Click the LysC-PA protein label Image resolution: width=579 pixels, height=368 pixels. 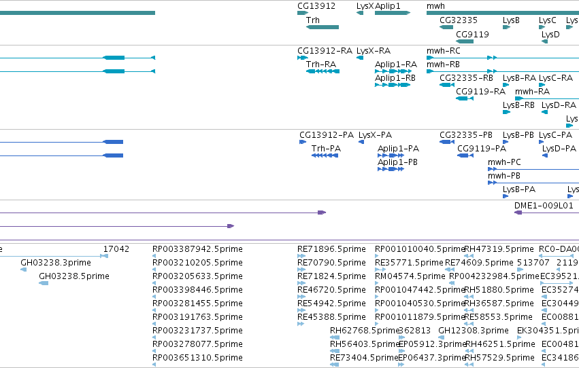pos(555,136)
